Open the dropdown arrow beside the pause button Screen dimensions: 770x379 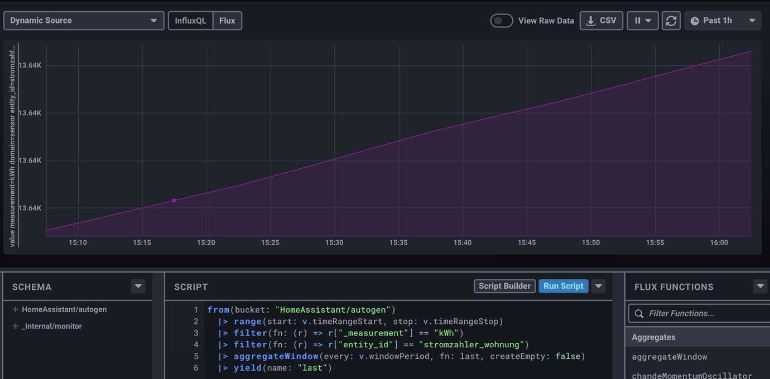(649, 20)
